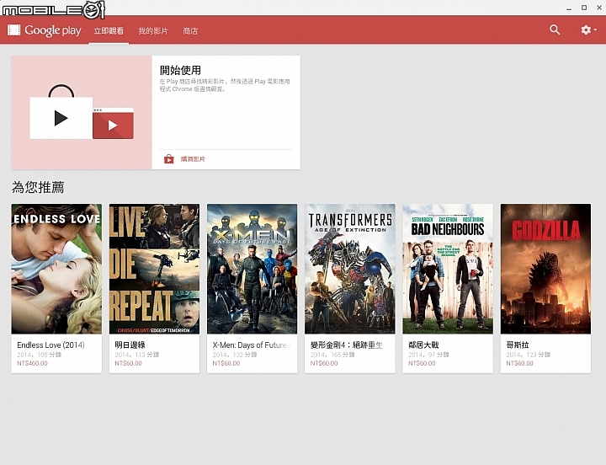Screen dimensions: 606x465
Task: Click the 哥斯拉 title text
Action: tap(518, 345)
